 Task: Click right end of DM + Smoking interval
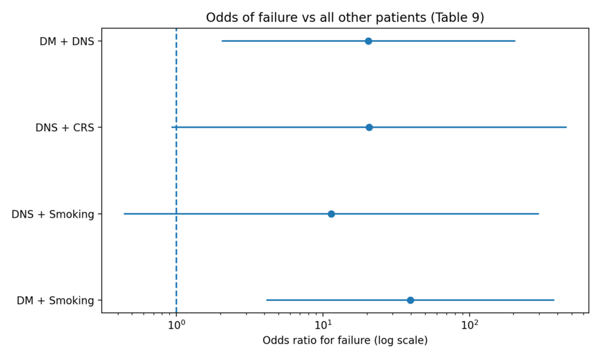click(x=554, y=300)
